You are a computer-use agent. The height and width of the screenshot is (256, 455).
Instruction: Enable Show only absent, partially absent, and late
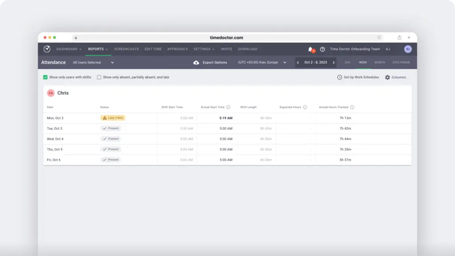click(x=99, y=77)
